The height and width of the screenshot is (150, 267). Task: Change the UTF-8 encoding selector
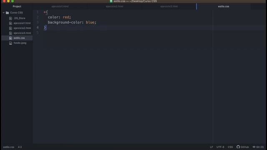[x=220, y=147]
